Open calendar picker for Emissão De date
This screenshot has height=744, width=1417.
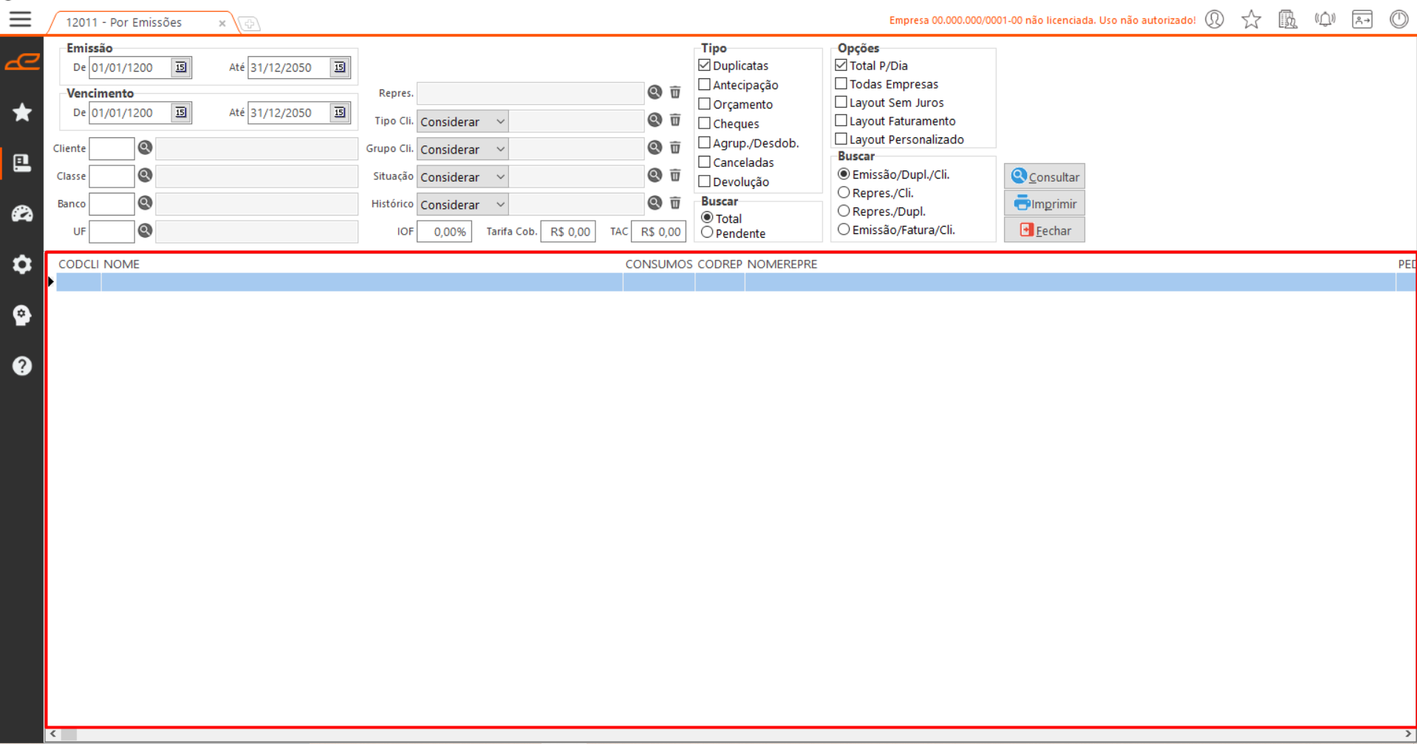coord(181,68)
